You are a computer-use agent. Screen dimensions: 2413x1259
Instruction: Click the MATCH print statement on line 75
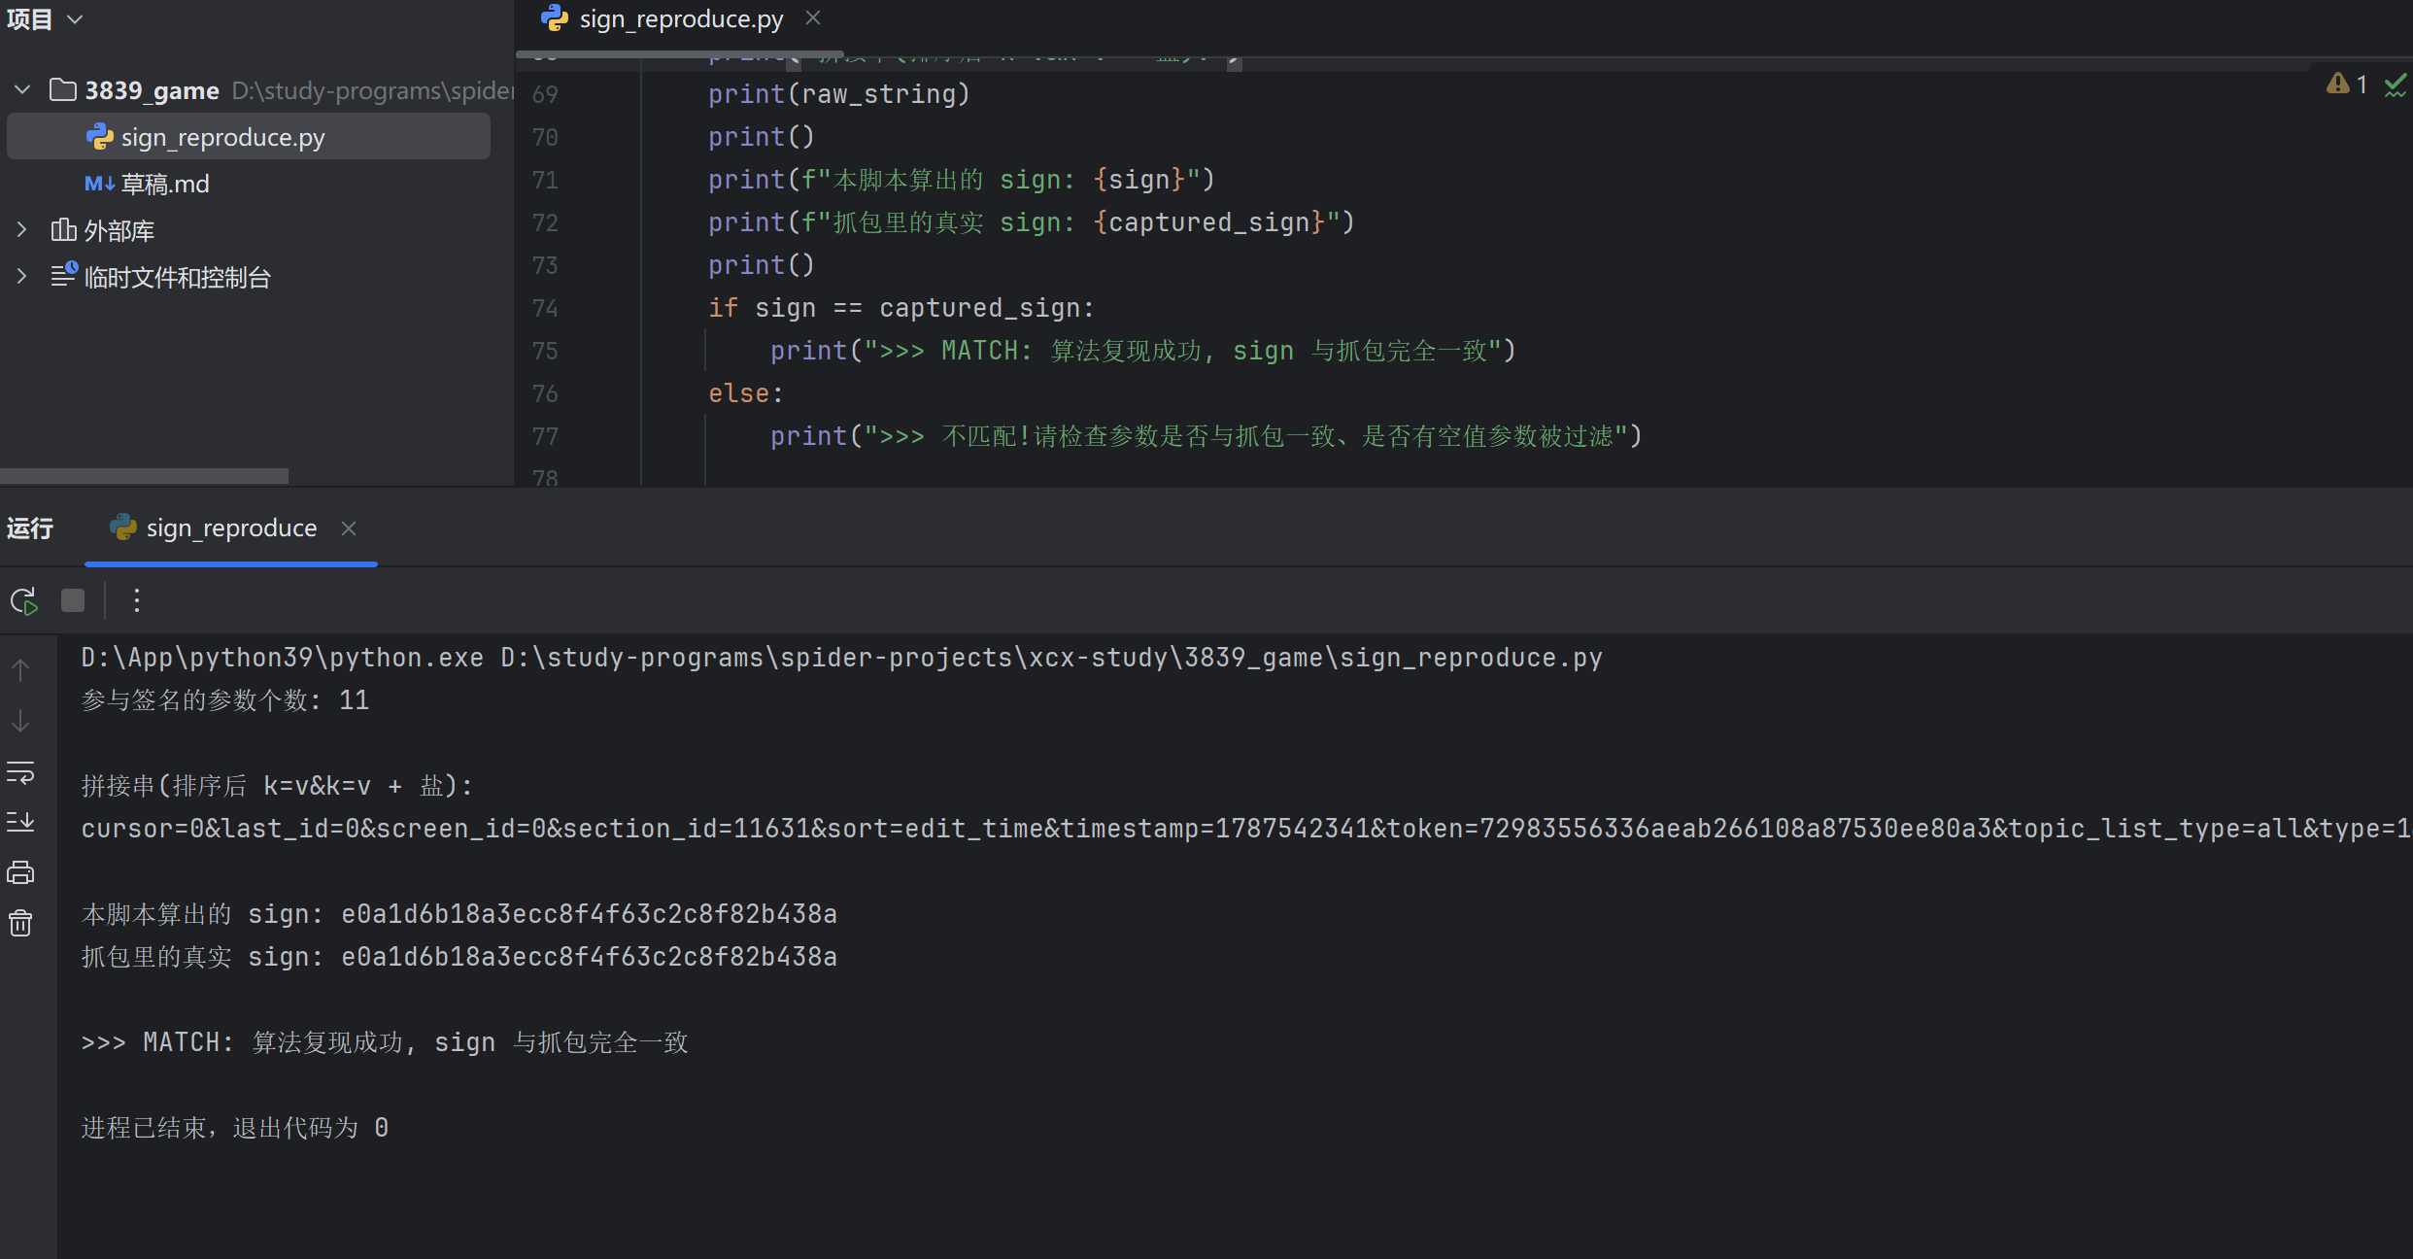pos(1143,351)
